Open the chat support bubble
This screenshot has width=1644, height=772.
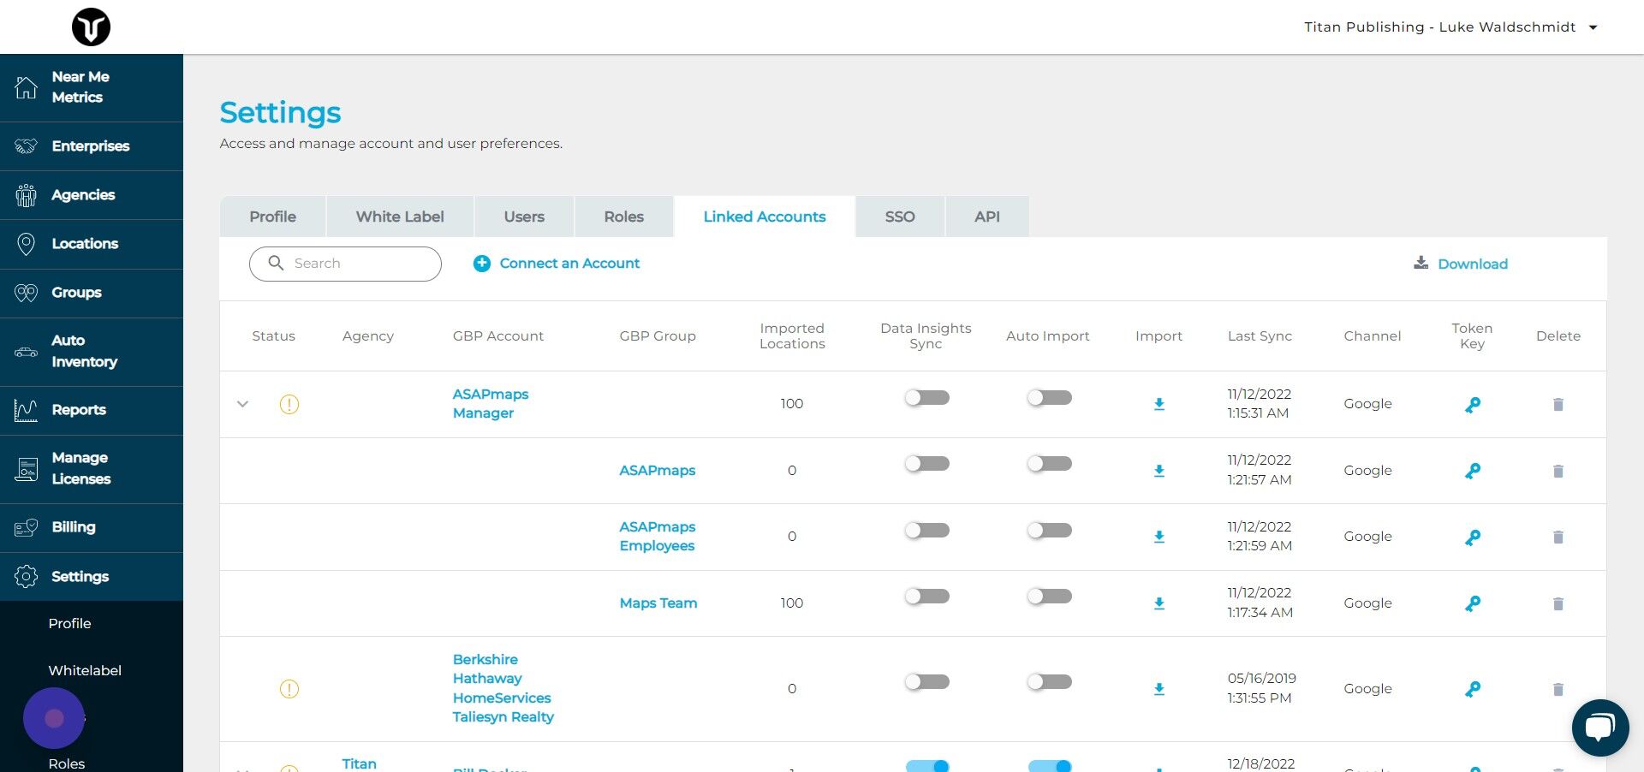(1600, 727)
